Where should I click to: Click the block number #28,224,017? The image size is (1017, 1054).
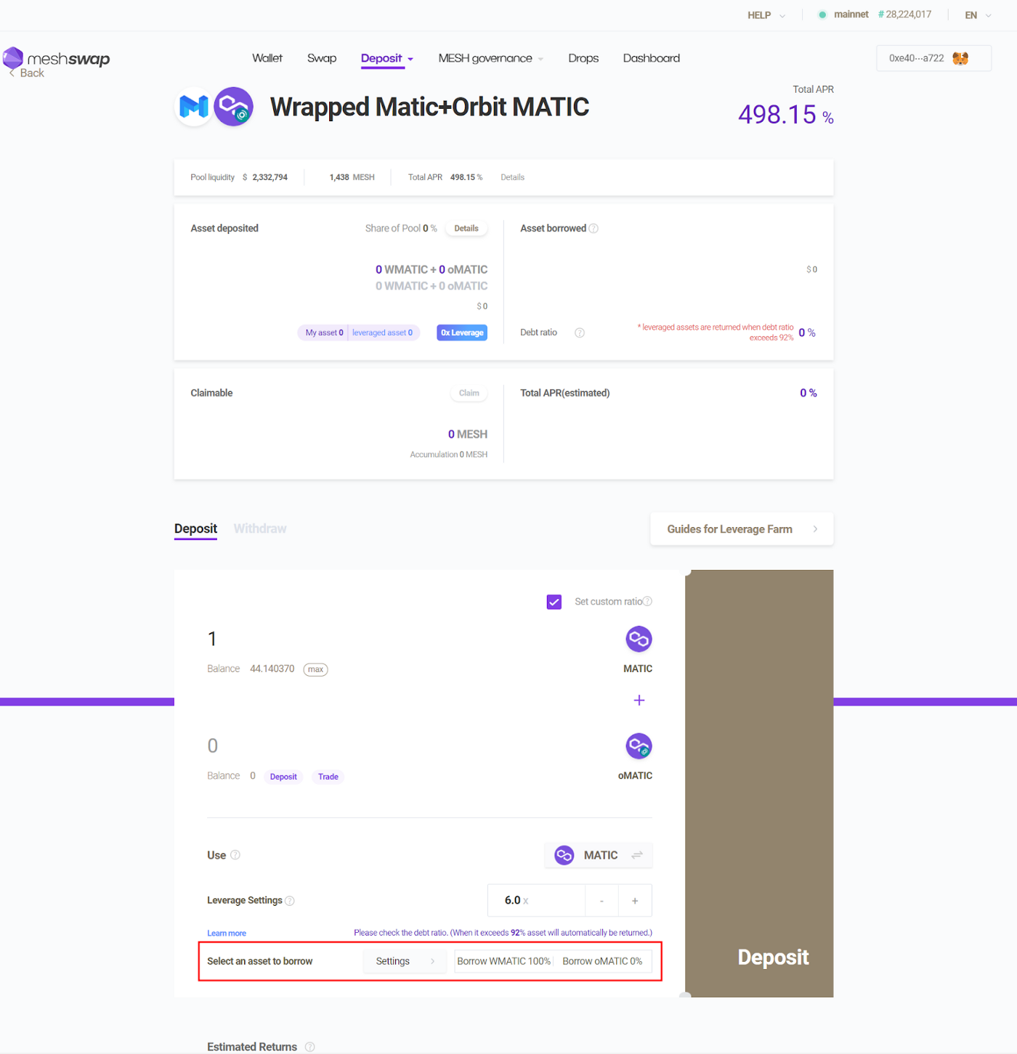[x=904, y=15]
